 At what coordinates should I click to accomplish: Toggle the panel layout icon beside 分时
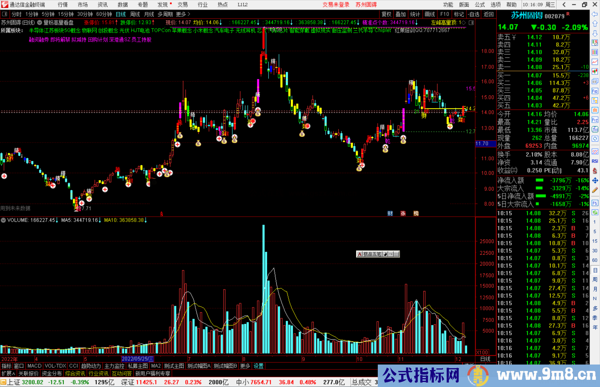[5, 14]
